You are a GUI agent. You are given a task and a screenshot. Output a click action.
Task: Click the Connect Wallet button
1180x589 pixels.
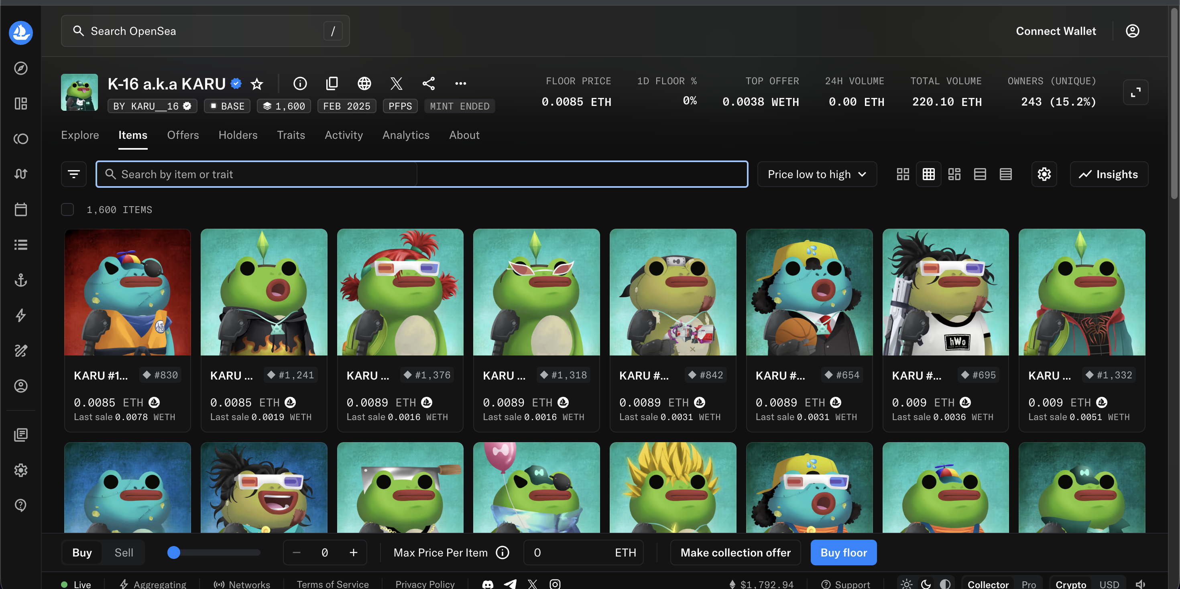(1056, 30)
